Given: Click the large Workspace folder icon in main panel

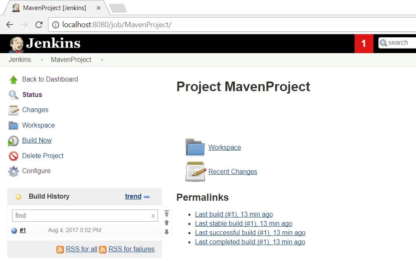Looking at the screenshot, I should [195, 147].
